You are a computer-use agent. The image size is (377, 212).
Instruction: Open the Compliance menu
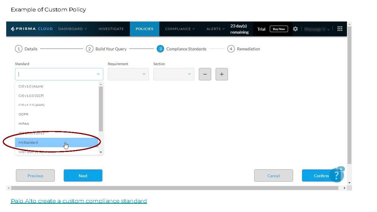point(180,29)
